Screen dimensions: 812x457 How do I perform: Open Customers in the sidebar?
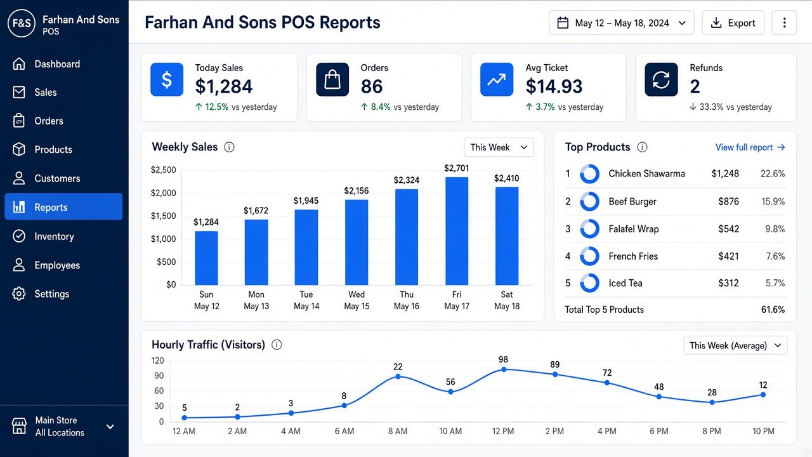click(x=63, y=178)
